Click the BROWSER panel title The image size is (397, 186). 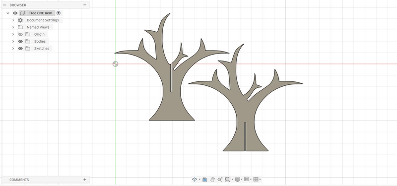[18, 5]
